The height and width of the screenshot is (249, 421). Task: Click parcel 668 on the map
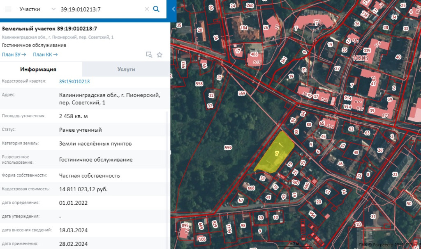tap(251, 188)
